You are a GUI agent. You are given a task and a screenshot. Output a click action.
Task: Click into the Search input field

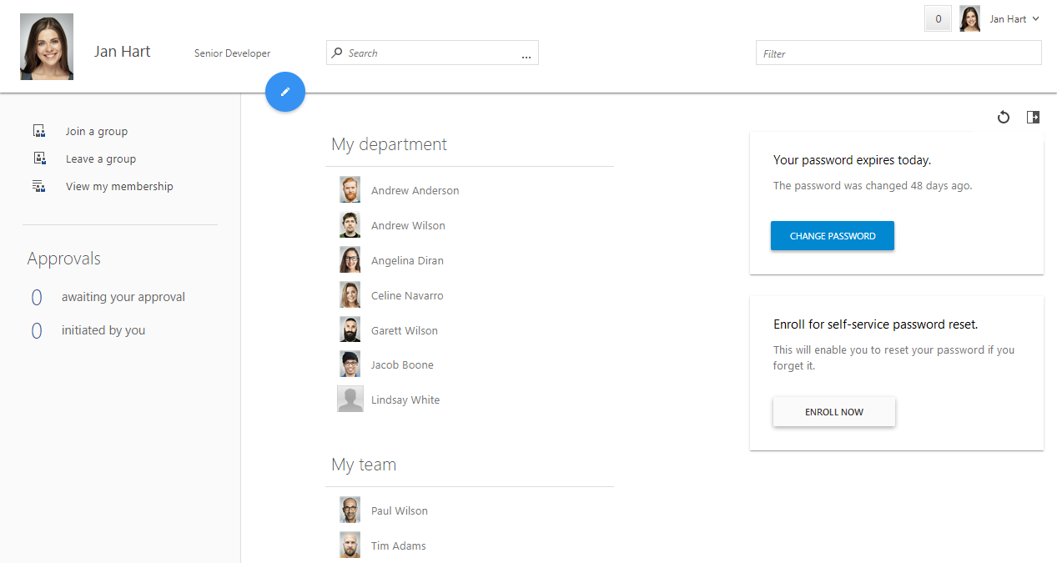tap(432, 53)
